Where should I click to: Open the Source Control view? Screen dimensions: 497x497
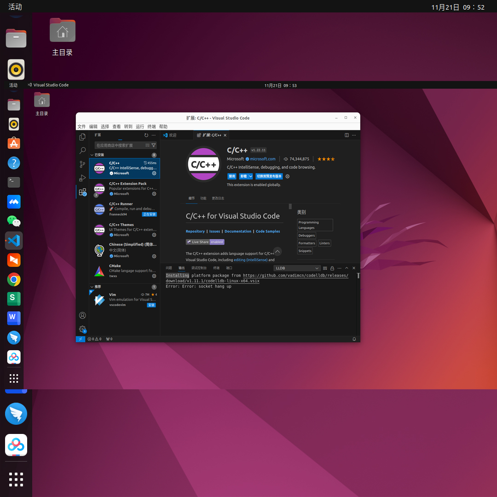point(82,164)
